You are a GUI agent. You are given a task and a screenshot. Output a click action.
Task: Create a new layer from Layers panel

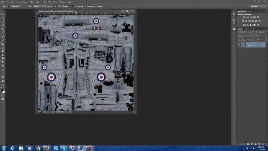[259, 144]
